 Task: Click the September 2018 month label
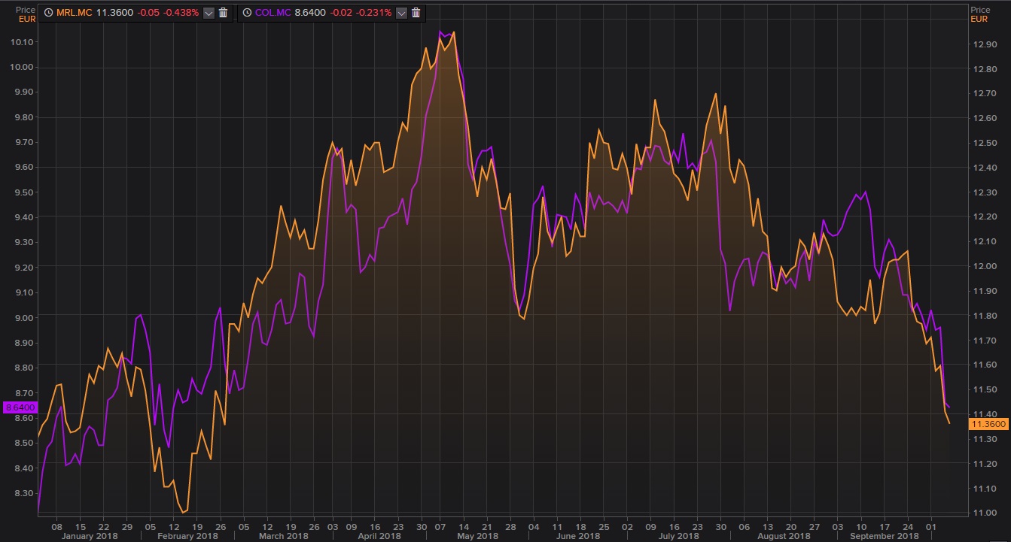point(884,536)
